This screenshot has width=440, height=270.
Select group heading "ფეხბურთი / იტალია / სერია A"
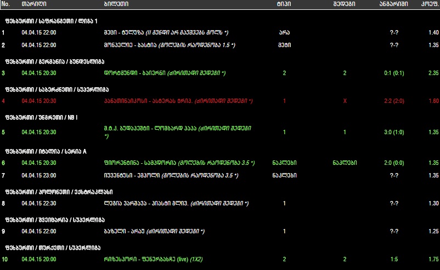(46, 152)
